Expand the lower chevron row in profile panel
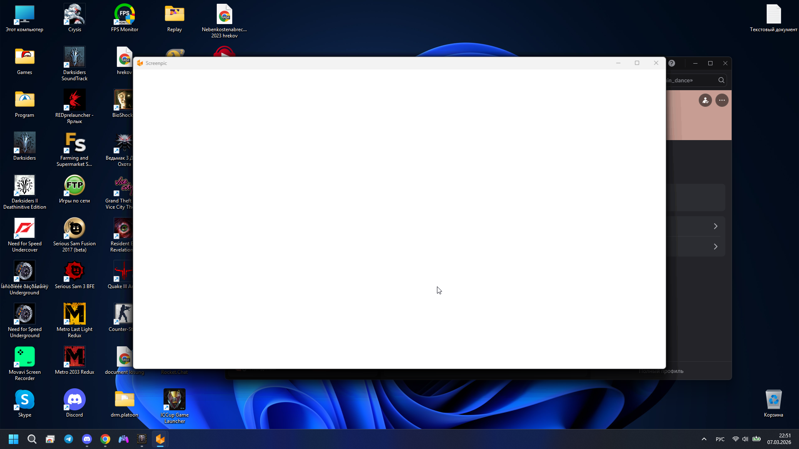This screenshot has height=449, width=799. tap(715, 247)
